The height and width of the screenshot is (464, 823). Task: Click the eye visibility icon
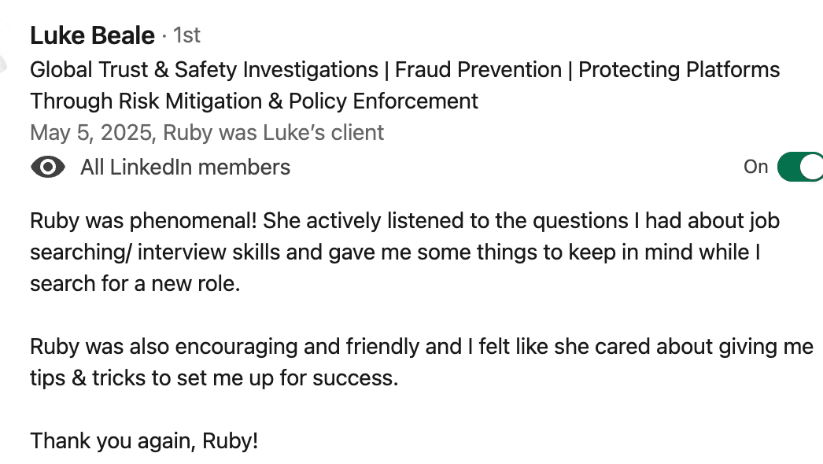47,168
